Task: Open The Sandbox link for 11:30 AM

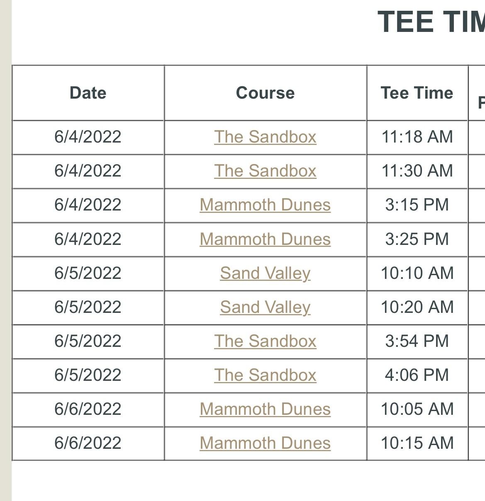Action: [x=265, y=171]
